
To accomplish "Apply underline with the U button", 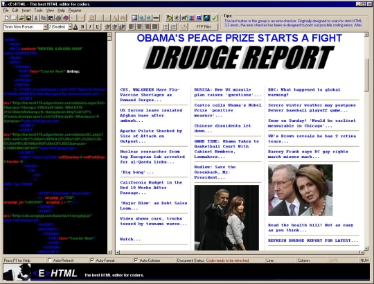I will (x=98, y=27).
